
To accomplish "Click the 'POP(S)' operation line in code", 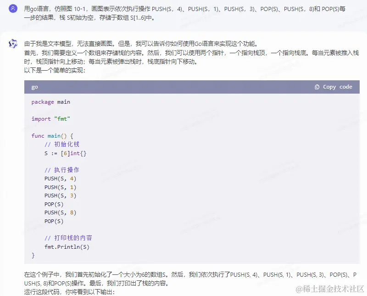I will coord(54,204).
